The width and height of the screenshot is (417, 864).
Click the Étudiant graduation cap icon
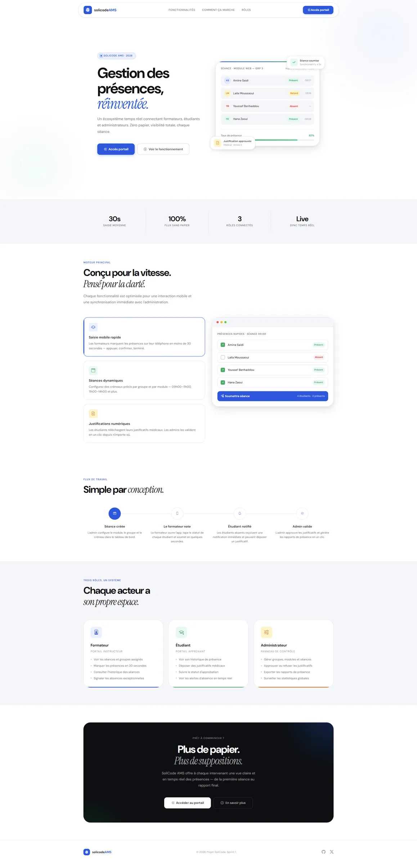pos(181,632)
